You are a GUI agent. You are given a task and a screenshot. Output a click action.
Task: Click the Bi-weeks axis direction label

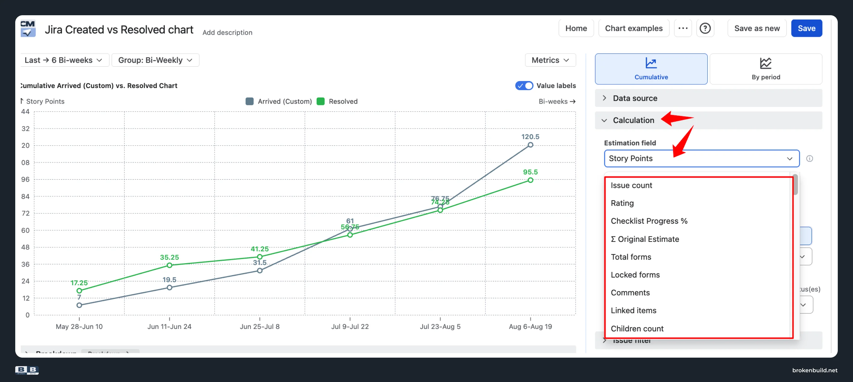557,101
